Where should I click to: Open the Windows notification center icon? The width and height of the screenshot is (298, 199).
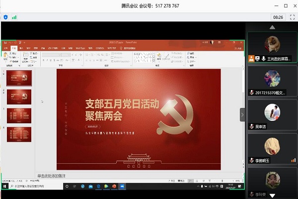(240, 186)
